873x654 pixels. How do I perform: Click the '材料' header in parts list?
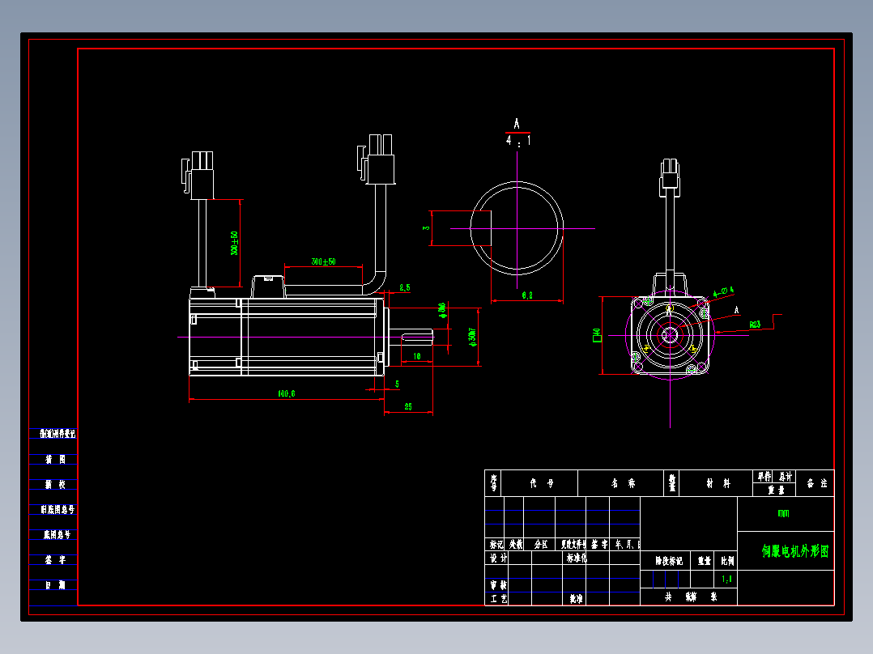coord(718,483)
